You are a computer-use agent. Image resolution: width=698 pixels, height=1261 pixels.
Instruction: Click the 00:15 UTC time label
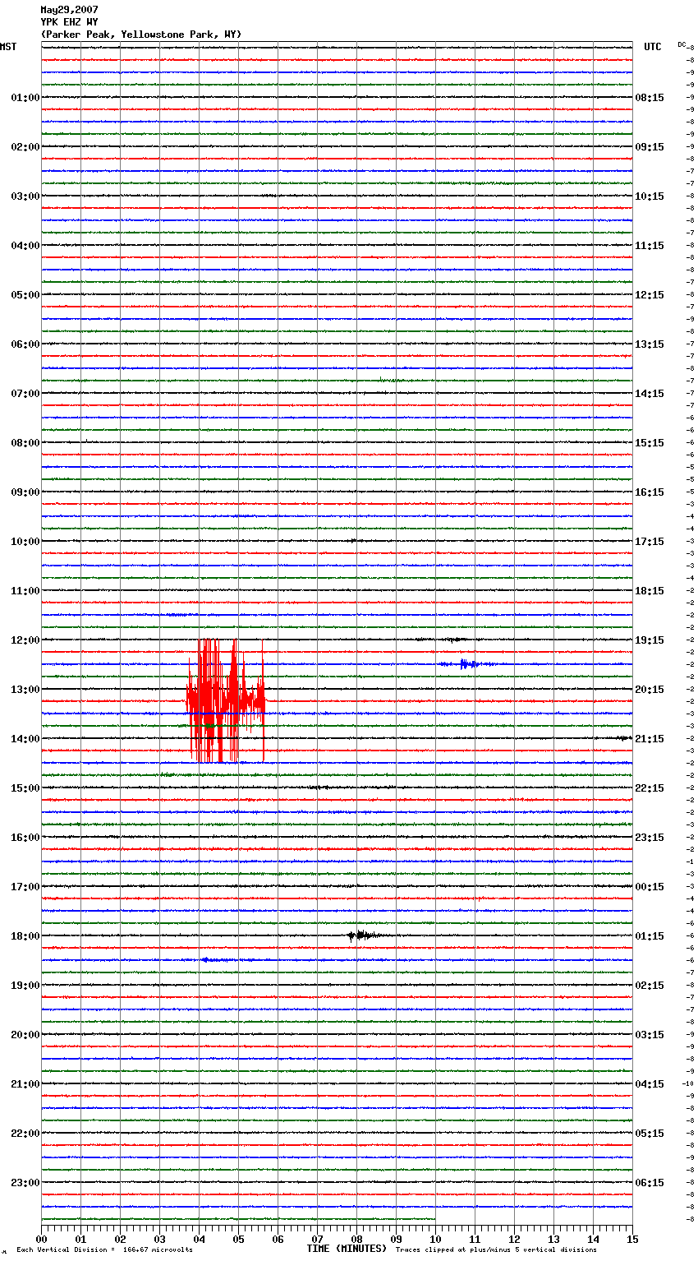coord(650,887)
